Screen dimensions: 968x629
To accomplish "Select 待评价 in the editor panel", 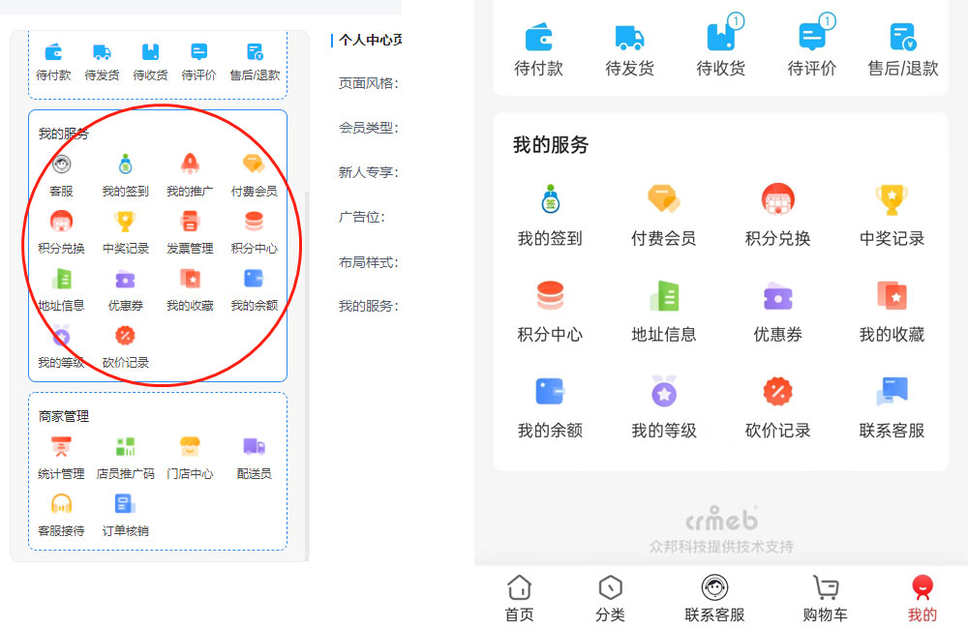I will tap(198, 62).
